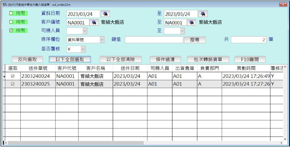Click the 選取 column header

13,68
